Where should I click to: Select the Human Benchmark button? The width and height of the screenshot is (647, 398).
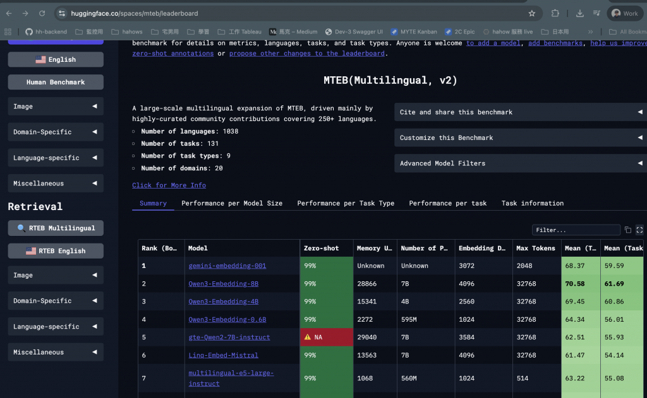click(x=56, y=82)
